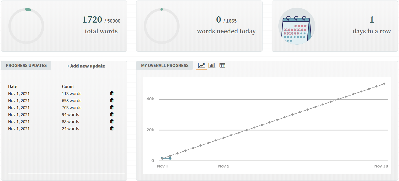
Task: Delete the 698 words progress update
Action: pyautogui.click(x=112, y=100)
